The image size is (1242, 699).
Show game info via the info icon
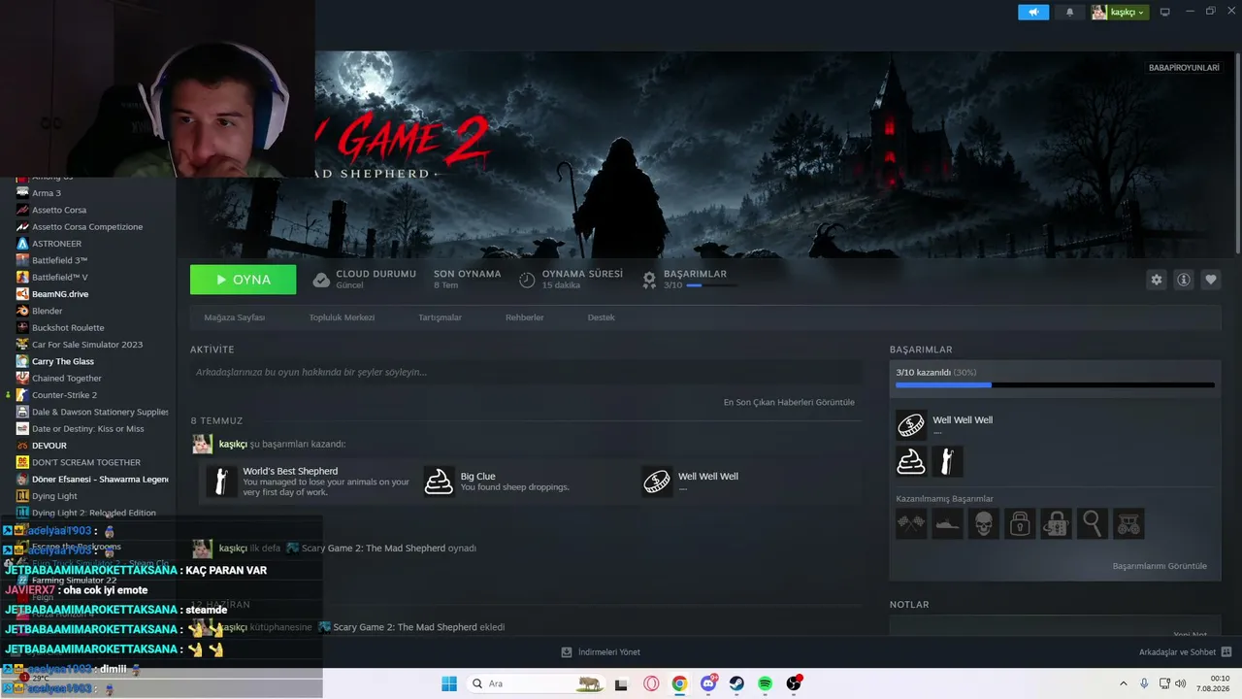coord(1184,280)
